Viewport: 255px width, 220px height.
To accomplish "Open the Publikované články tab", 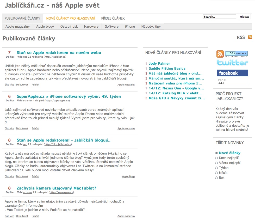I will coord(22,19).
